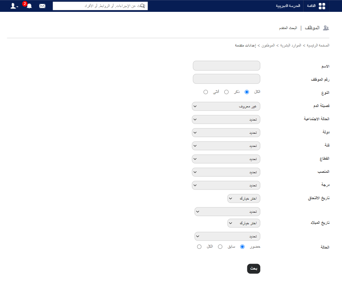Viewport: 342px width, 286px height.
Task: Click the بحث search button
Action: point(254,269)
